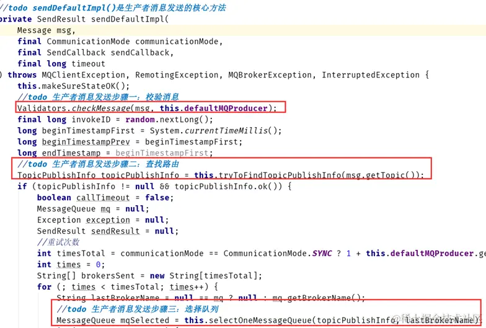This screenshot has height=328, width=486.
Task: Click the underlined 'exception' variable name
Action: point(108,219)
